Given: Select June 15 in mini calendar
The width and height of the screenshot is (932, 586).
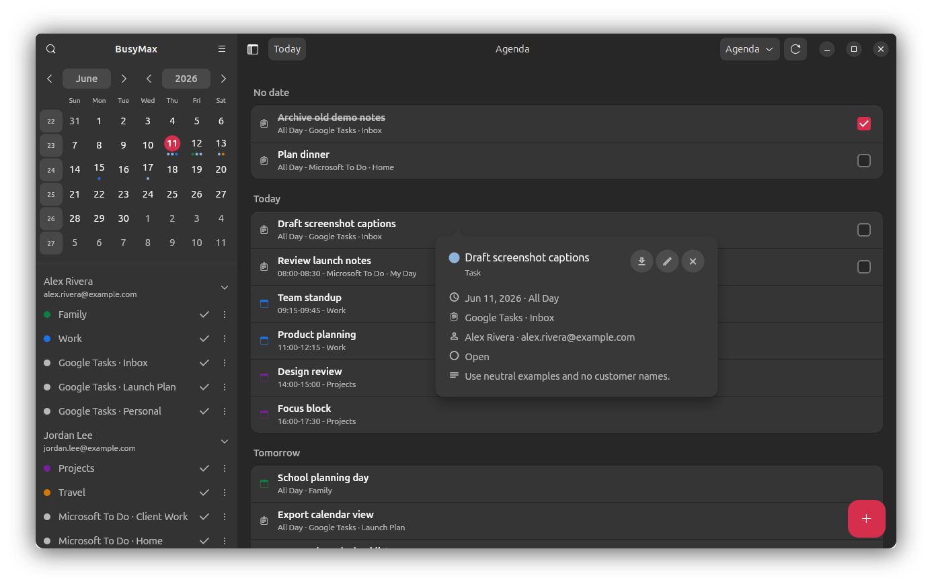Looking at the screenshot, I should [99, 169].
